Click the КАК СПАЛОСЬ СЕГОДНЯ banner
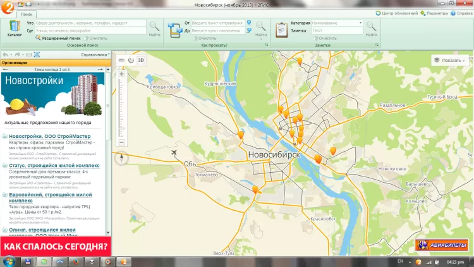Viewport: 474px width, 267px height. coord(56,246)
